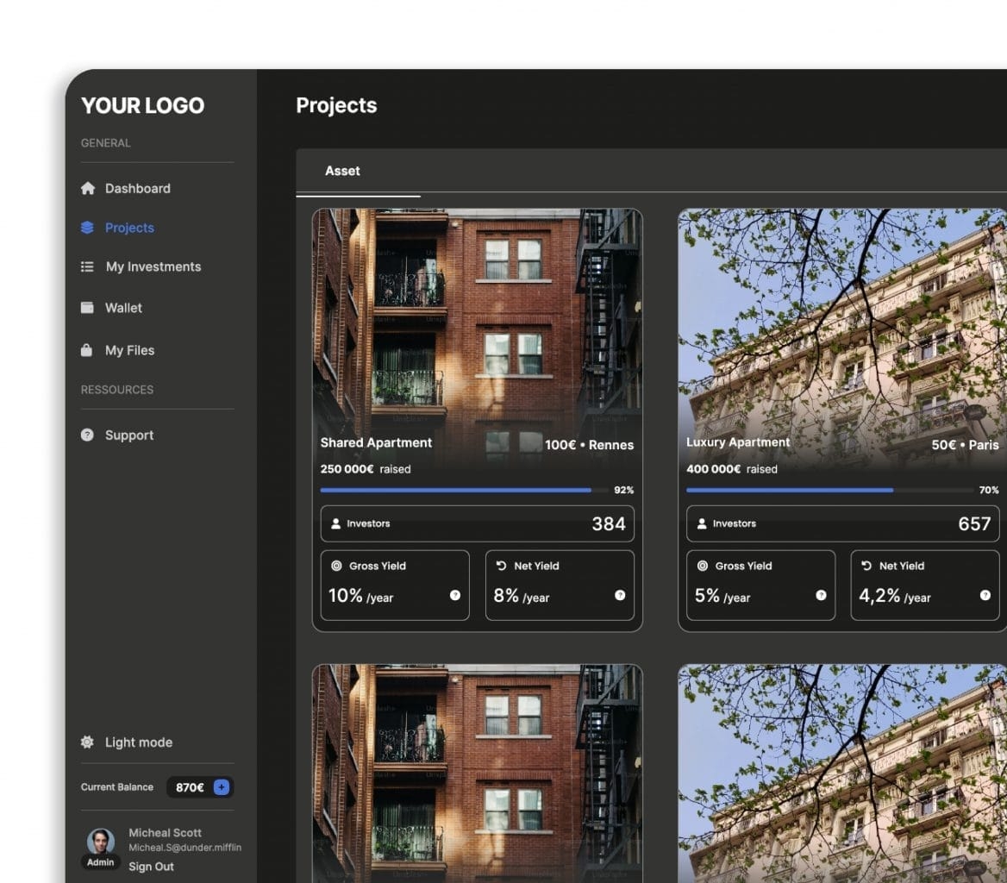Click the Investors 657 box
This screenshot has height=883, width=1007.
[x=842, y=523]
